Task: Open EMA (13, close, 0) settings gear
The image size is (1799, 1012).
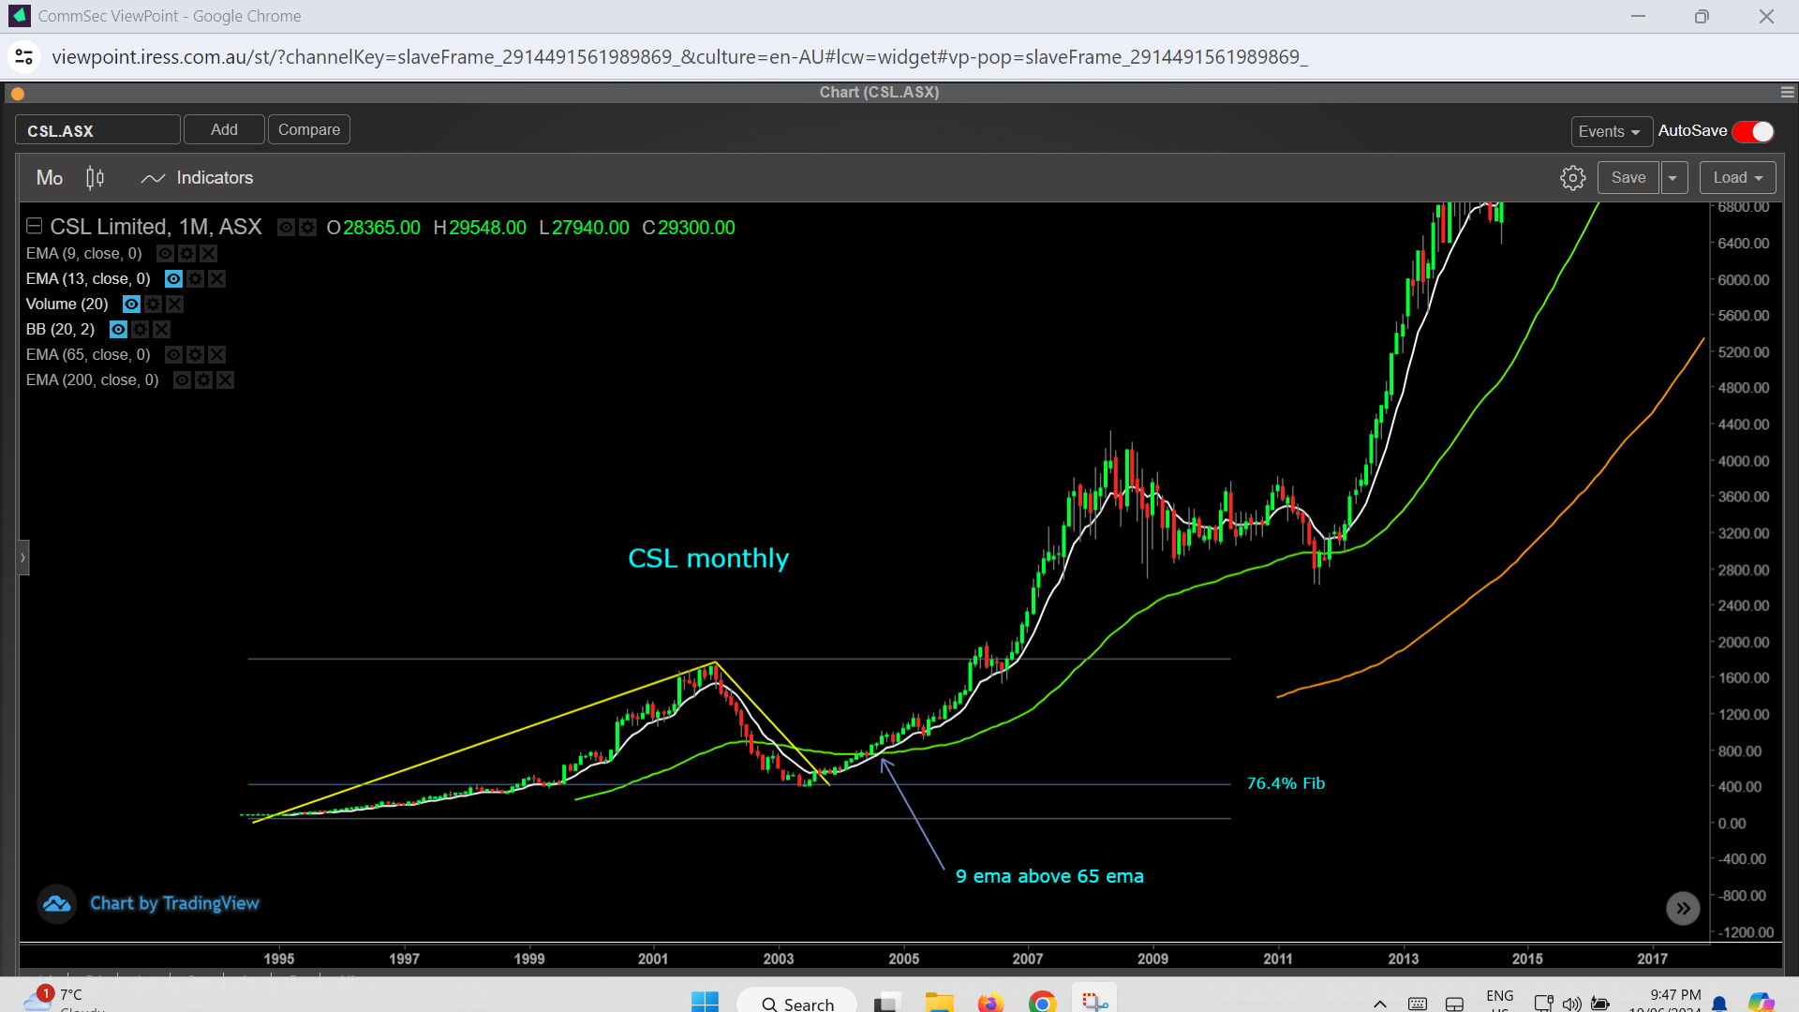Action: pyautogui.click(x=196, y=278)
